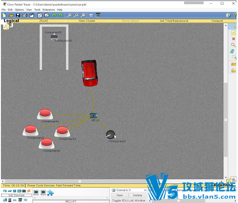Select the MCU1 board device
Viewport: 238px width, 203px height.
(x=94, y=115)
